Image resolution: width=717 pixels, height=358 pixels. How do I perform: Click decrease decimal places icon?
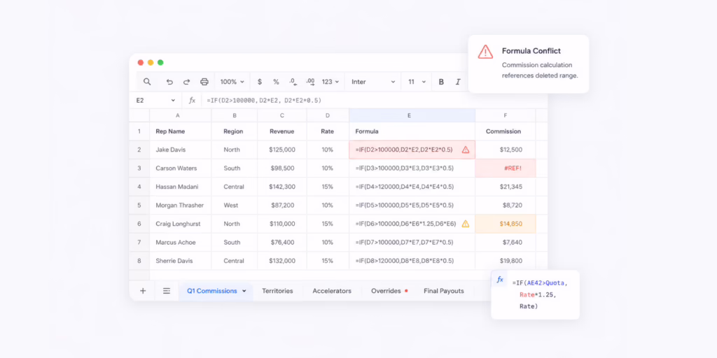point(293,82)
